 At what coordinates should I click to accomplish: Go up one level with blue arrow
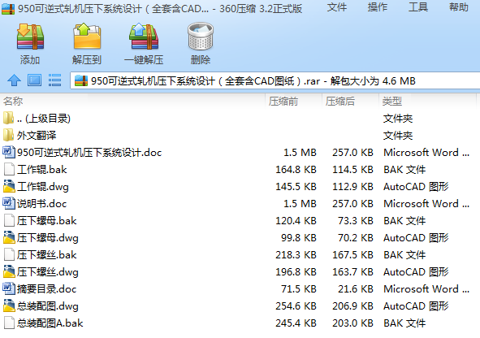(x=14, y=80)
